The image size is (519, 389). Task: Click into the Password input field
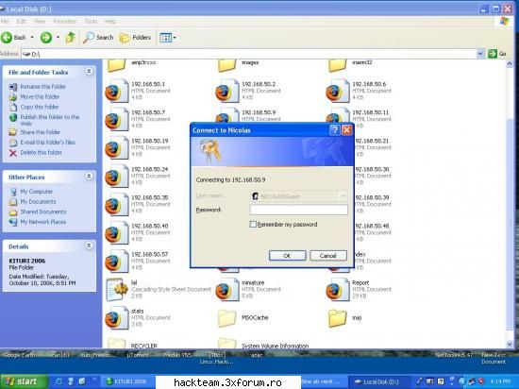(298, 210)
